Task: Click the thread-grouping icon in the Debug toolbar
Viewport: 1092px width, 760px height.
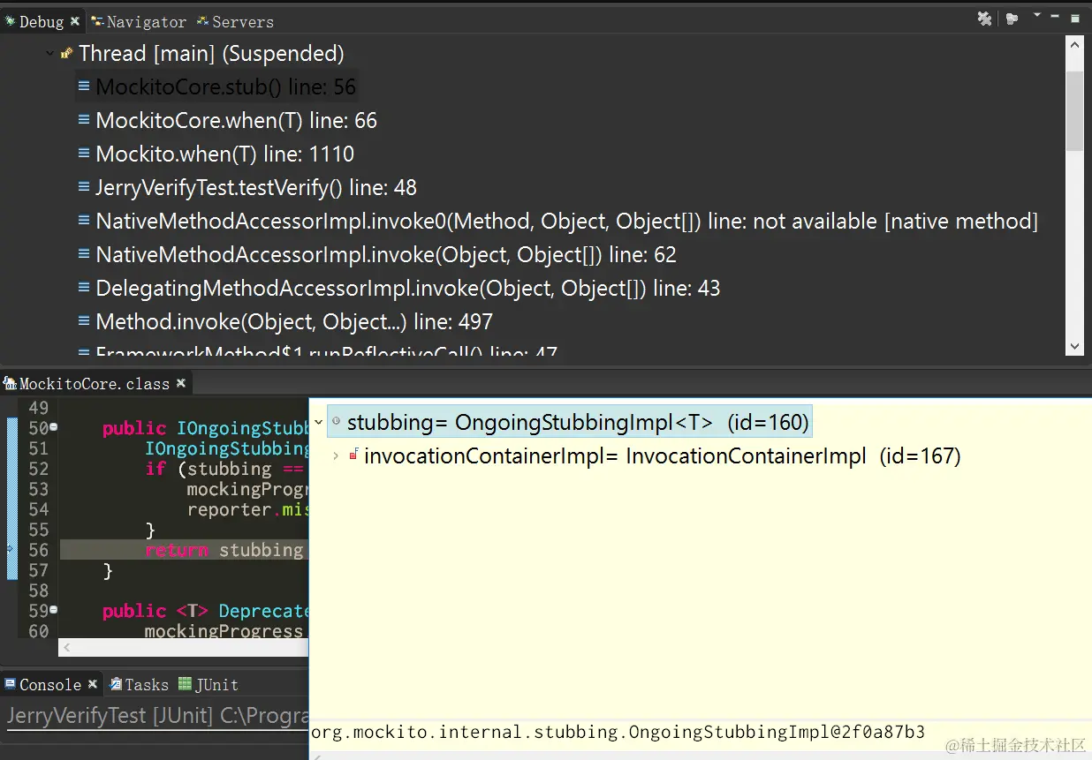Action: coord(1012,19)
